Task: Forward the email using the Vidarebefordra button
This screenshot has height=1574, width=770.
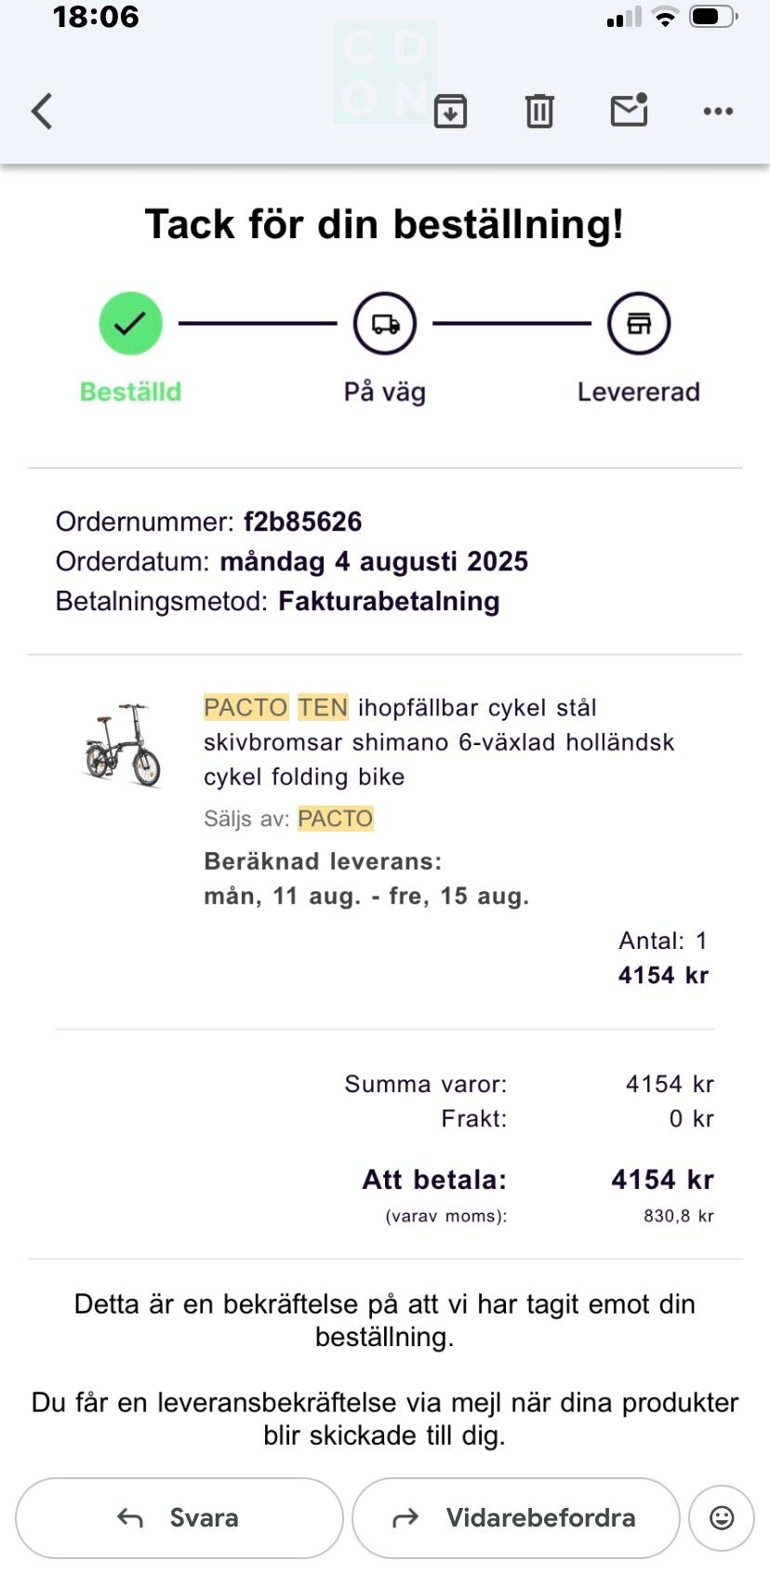Action: coord(516,1518)
